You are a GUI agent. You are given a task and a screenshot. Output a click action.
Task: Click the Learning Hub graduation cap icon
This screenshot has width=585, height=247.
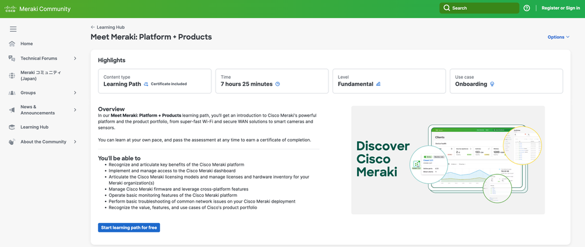12,127
